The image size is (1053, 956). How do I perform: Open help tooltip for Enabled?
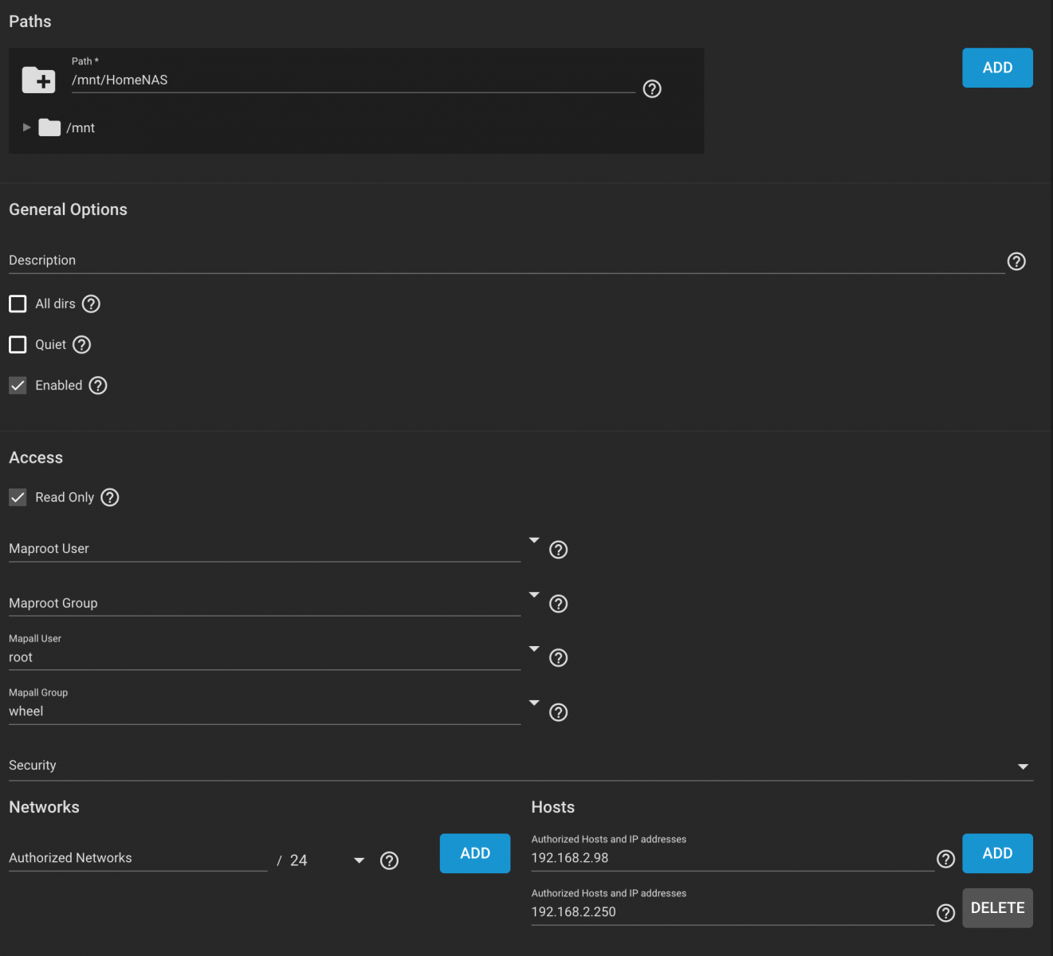98,386
